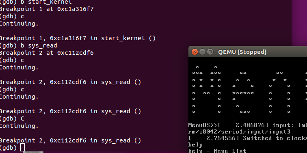Click the 'b sys_read' command line

pyautogui.click(x=28, y=45)
